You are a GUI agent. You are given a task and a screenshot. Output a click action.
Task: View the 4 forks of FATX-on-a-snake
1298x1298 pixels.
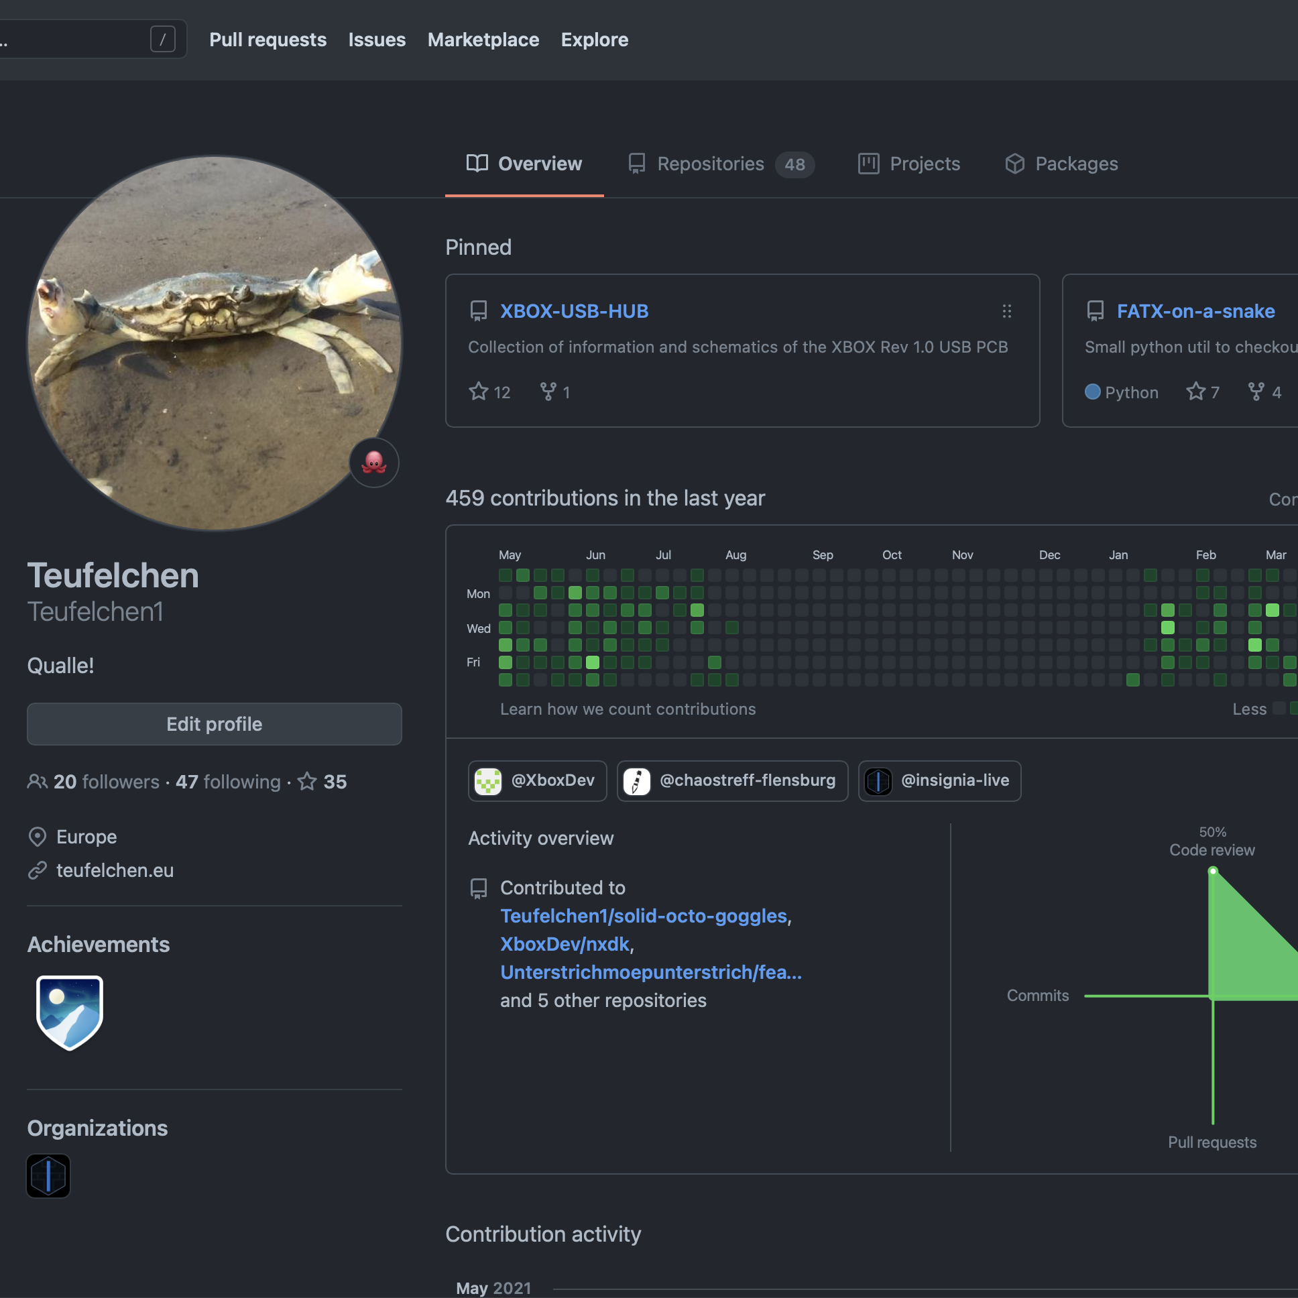click(1264, 392)
